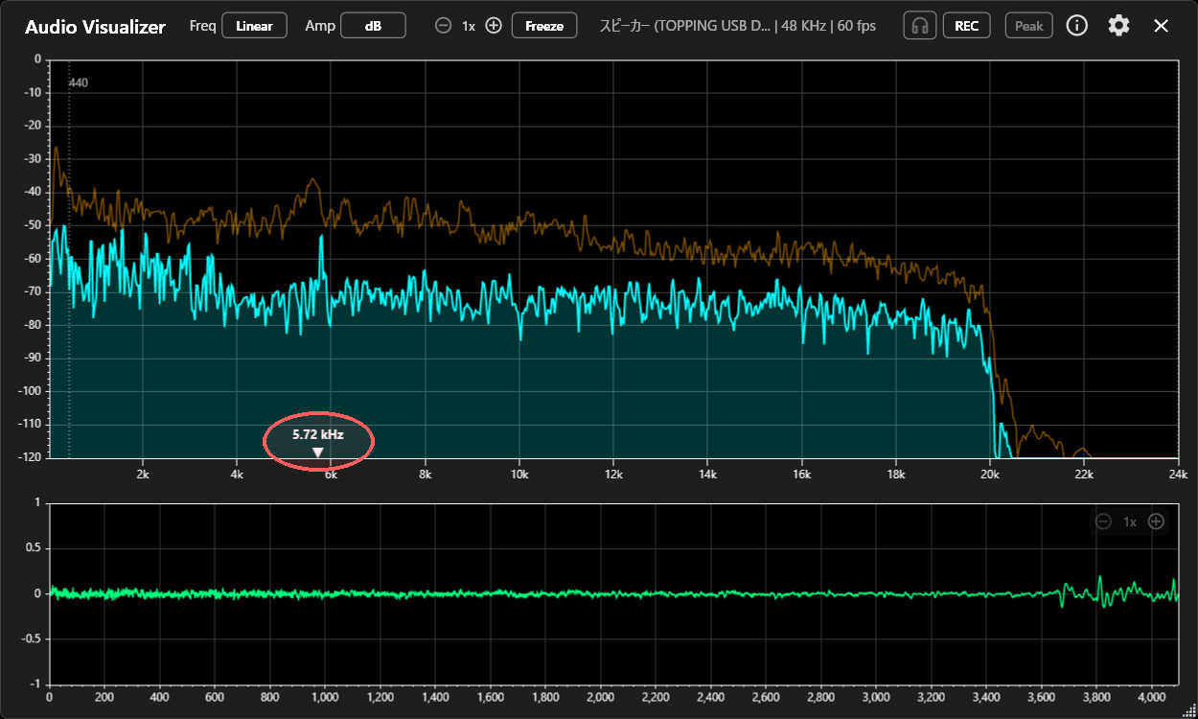Zoom out the spectrum with minus icon
Screen dimensions: 1198x719
[x=443, y=26]
